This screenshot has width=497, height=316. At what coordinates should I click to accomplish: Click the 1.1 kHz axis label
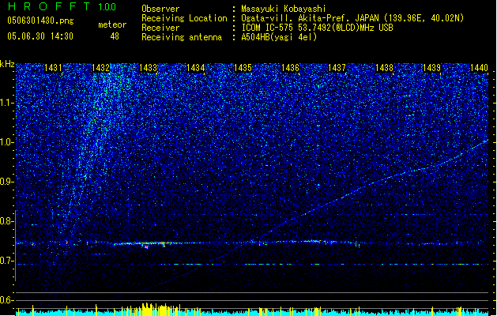point(6,103)
